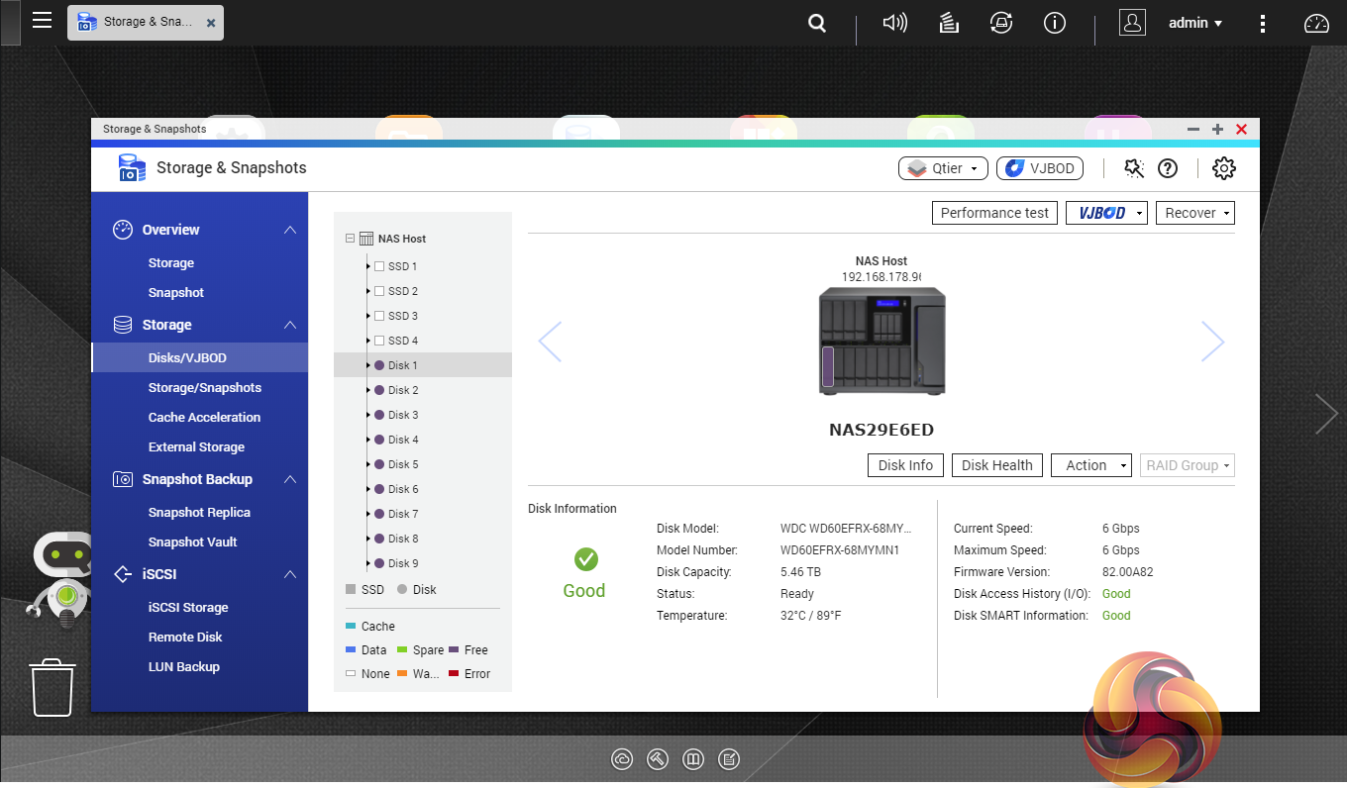Image resolution: width=1347 pixels, height=788 pixels.
Task: Click the Disk Health button
Action: [x=996, y=465]
